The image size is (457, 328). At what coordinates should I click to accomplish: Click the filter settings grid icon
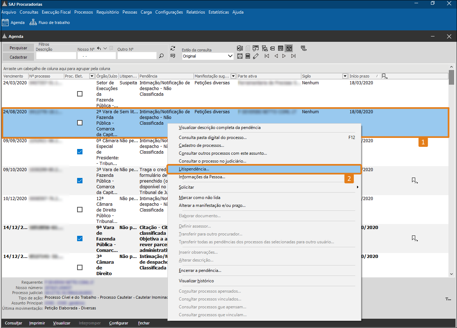pos(256,48)
